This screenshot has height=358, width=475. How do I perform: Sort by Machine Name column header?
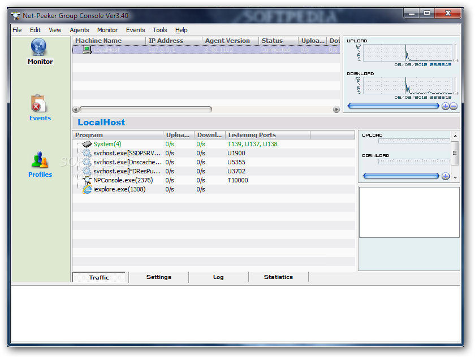coord(109,41)
